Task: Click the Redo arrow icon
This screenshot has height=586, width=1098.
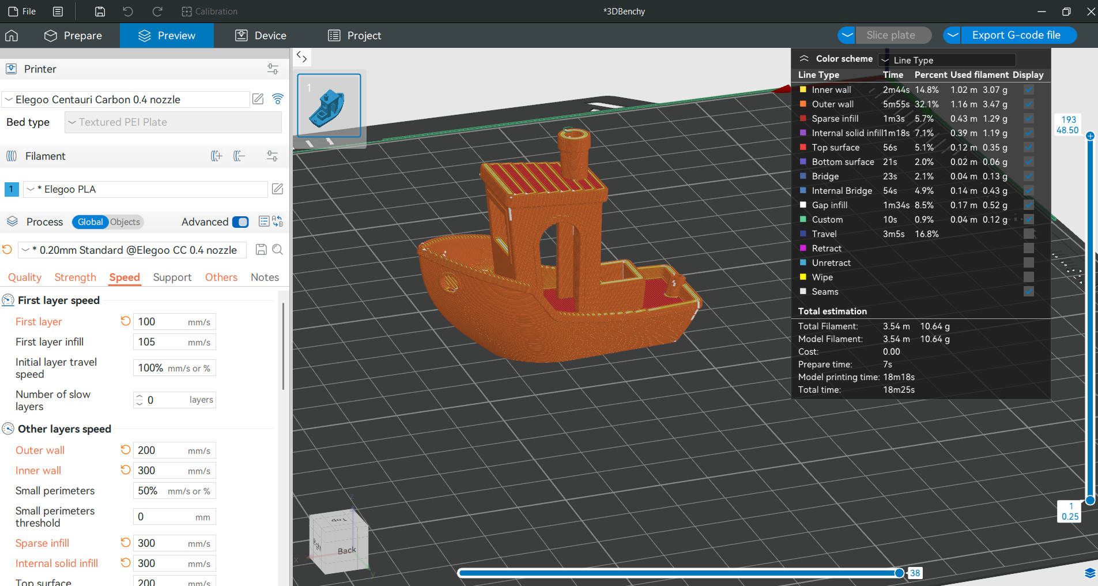Action: [157, 12]
